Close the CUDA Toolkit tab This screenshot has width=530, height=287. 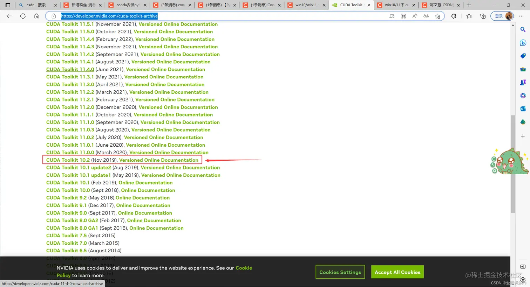(369, 5)
